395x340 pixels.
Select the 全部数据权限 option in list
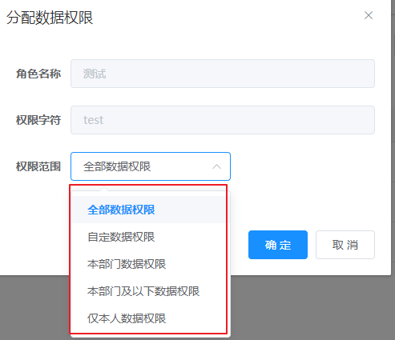click(151, 210)
